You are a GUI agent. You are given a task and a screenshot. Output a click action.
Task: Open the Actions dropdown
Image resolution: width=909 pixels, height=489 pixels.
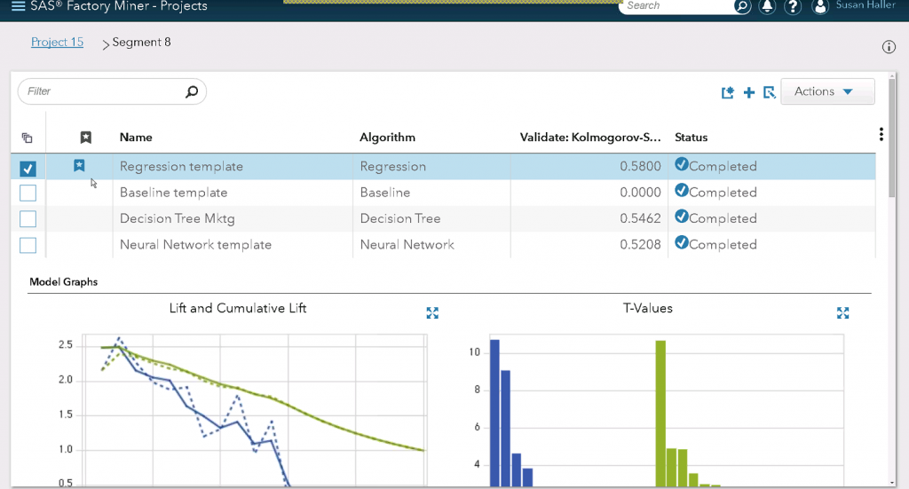click(826, 91)
